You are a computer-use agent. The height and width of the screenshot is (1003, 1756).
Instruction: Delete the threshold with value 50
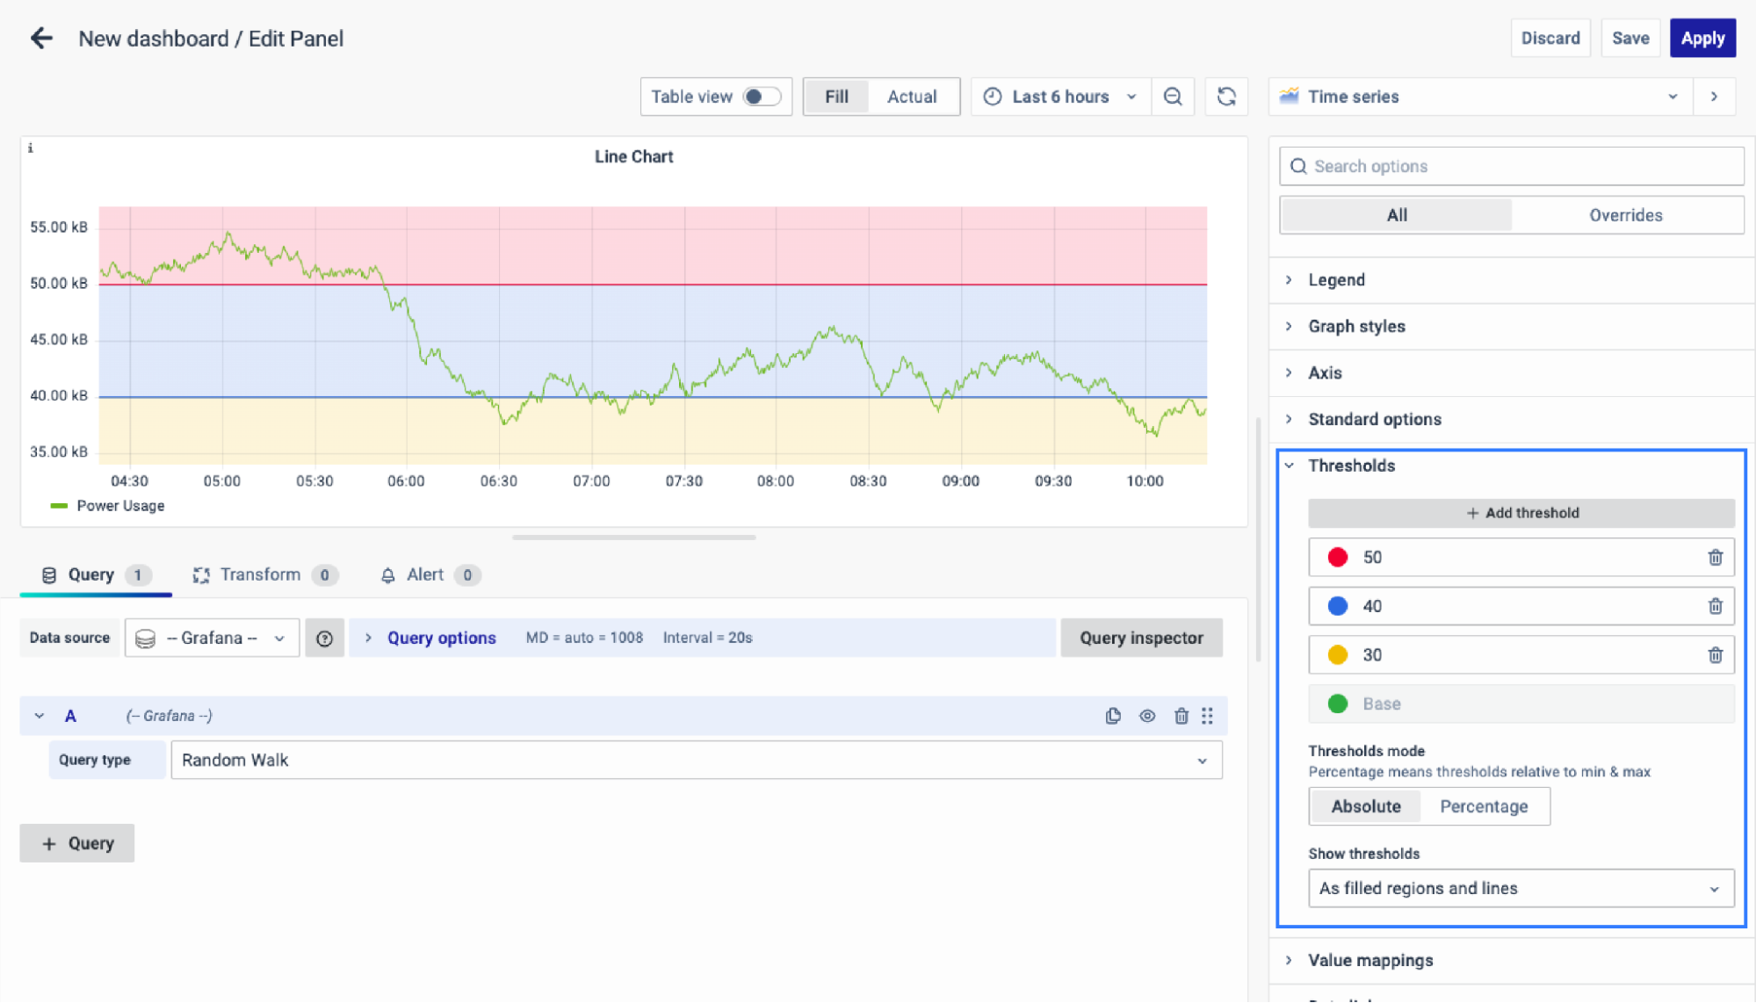click(1715, 557)
